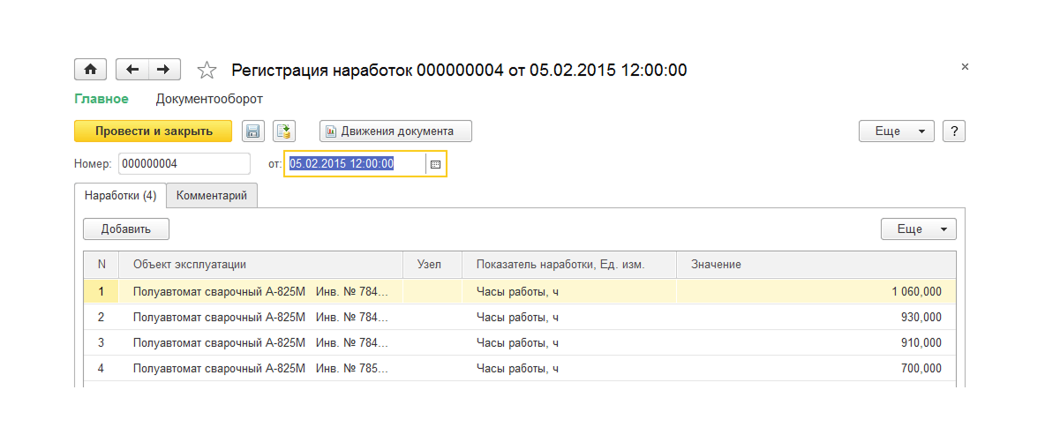1045x435 pixels.
Task: Close the document with the X
Action: (965, 66)
